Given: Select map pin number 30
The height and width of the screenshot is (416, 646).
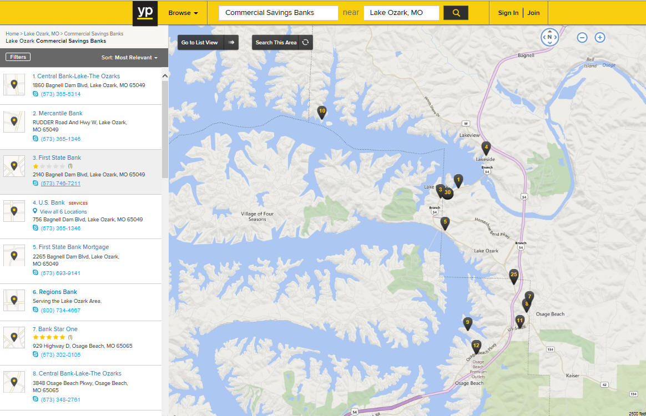Looking at the screenshot, I should [448, 193].
